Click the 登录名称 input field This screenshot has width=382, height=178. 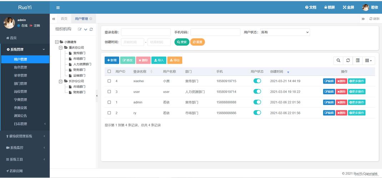coord(146,32)
